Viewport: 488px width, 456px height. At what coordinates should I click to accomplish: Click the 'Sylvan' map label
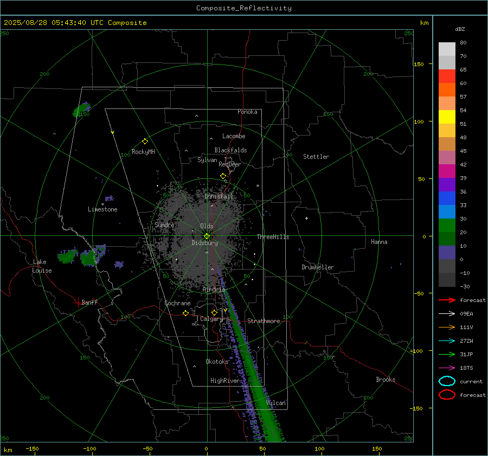point(207,160)
